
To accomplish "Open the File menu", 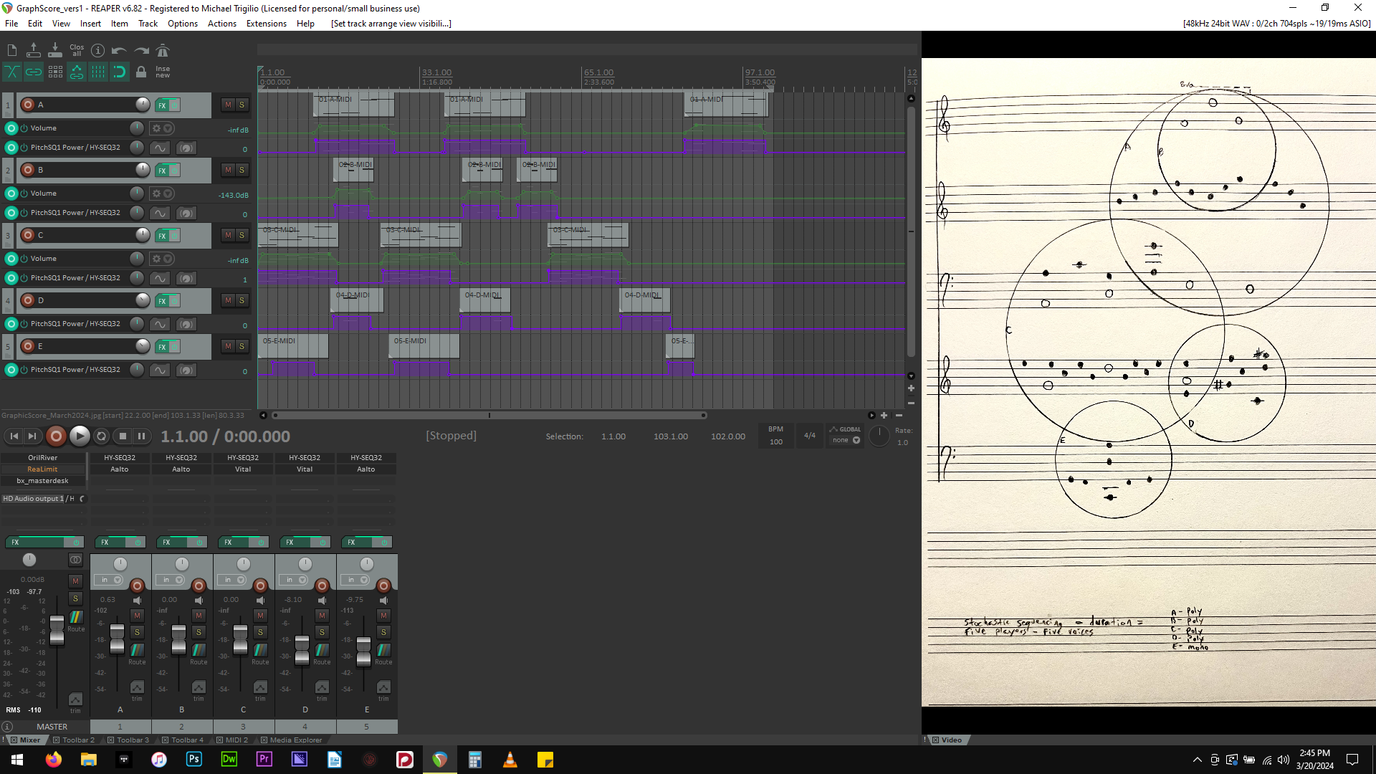I will click(11, 24).
